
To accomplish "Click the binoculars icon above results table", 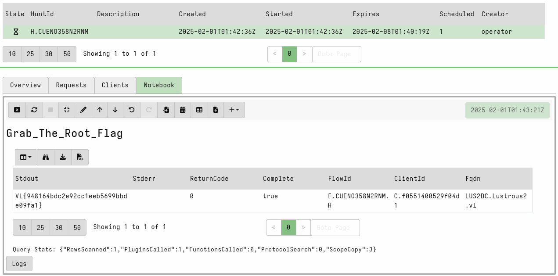I will click(x=46, y=157).
